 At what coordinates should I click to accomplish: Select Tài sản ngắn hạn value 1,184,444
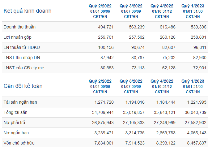(166, 102)
